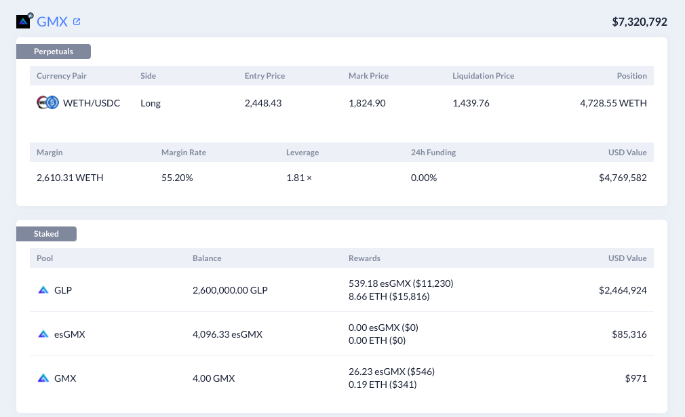The width and height of the screenshot is (685, 417).
Task: Click the 55.20% Margin Rate value
Action: [177, 177]
